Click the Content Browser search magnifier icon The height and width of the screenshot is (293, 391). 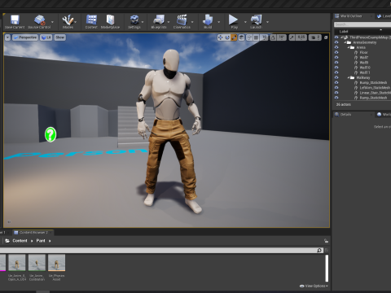[319, 250]
